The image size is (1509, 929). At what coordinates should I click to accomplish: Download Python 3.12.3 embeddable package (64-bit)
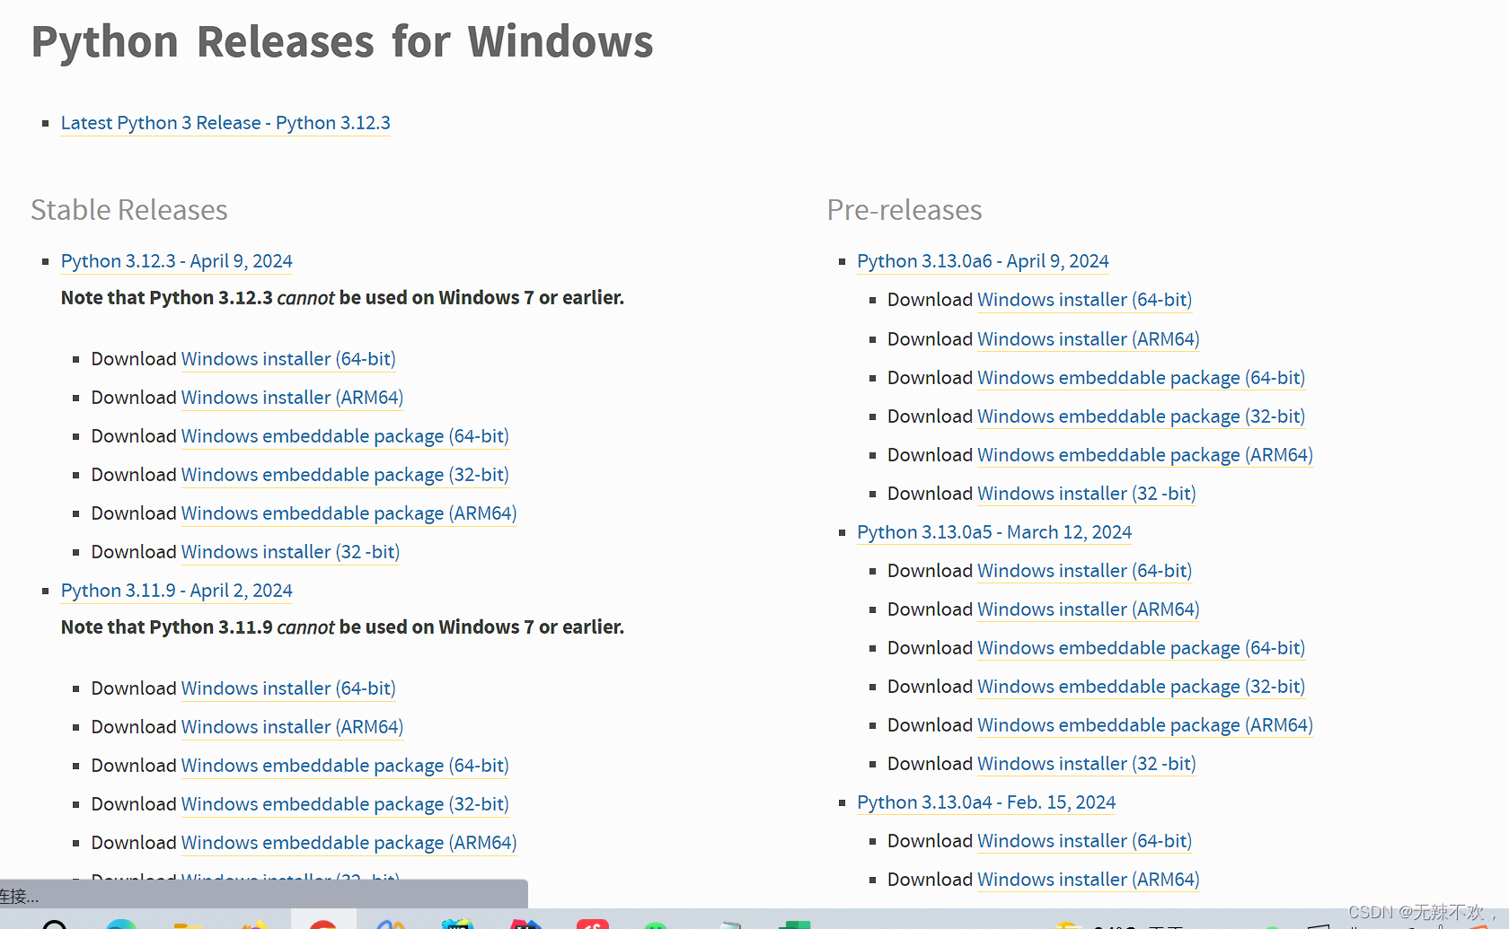click(x=345, y=436)
